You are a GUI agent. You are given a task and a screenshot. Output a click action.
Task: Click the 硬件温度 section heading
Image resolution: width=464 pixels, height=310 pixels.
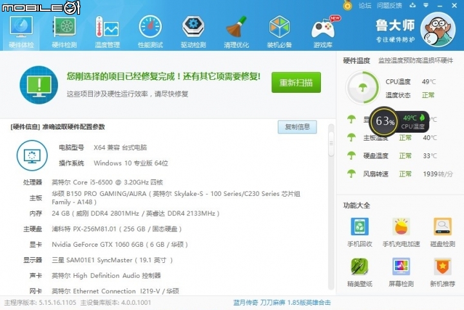[x=356, y=61]
